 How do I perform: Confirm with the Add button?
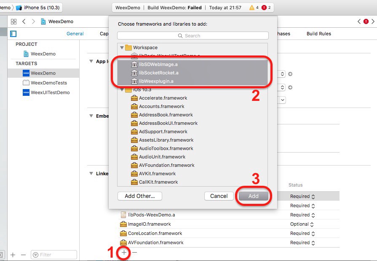coord(254,196)
